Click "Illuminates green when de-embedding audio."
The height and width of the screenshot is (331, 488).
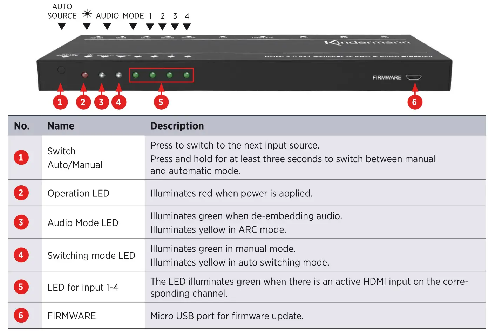[246, 216]
